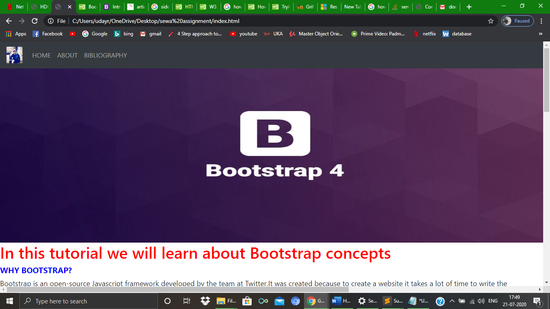
Task: Open Sublime Text from the taskbar
Action: click(x=393, y=301)
